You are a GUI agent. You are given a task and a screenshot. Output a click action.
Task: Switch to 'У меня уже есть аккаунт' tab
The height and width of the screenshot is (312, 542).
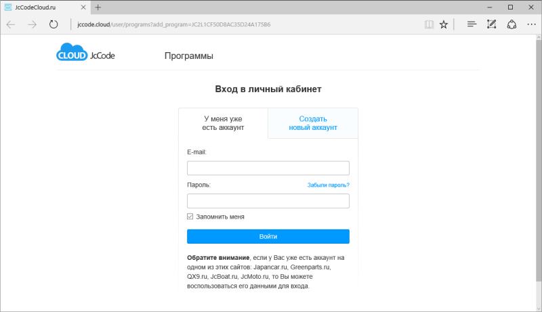[x=224, y=123]
